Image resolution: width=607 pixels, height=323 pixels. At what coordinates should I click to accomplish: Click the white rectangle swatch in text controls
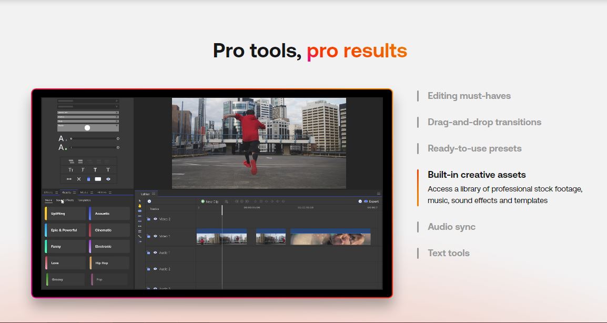coord(98,179)
